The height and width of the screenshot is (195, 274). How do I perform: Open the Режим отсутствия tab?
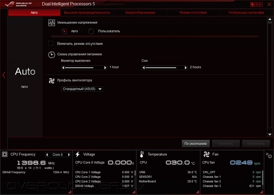(x=193, y=12)
